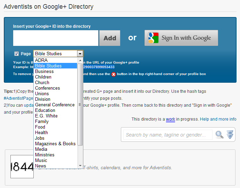Choose General Conference category
Screen dimensions: 240x188
56,105
